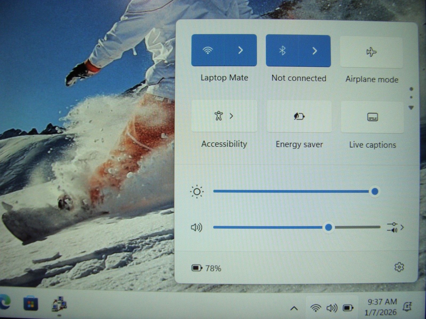Click the Accessibility figure icon
426x319 pixels.
[x=219, y=116]
